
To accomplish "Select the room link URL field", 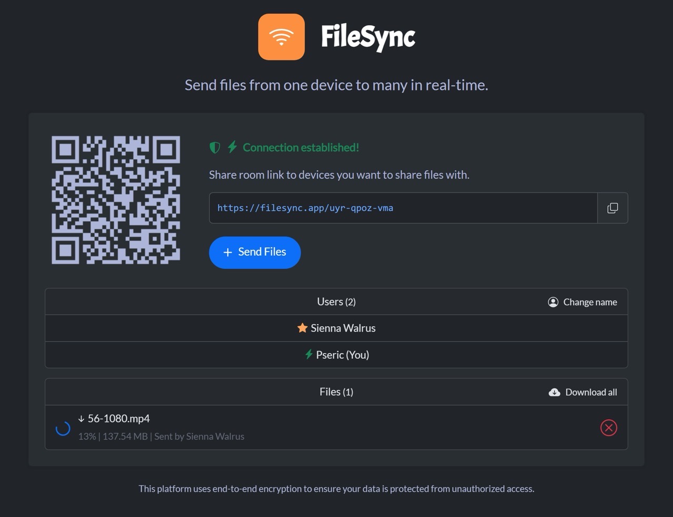I will [403, 208].
